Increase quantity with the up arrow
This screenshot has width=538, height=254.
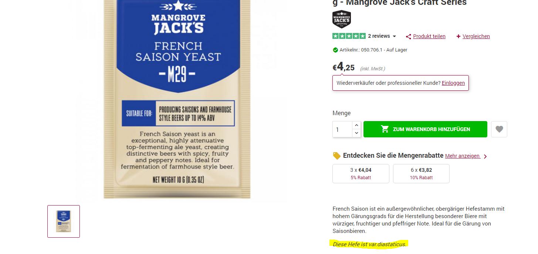[x=356, y=125]
